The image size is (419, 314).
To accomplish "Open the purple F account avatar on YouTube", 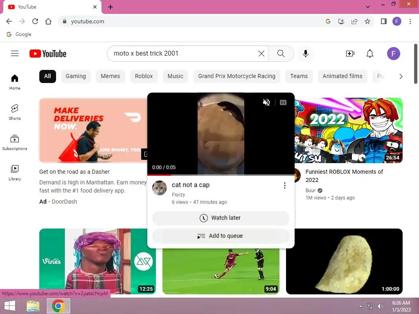I will pos(393,54).
